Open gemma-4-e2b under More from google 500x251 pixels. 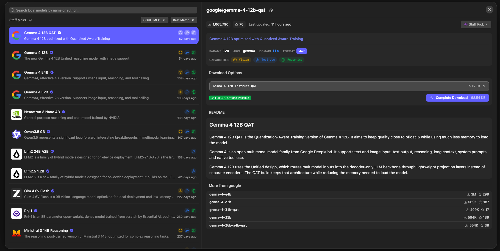[x=349, y=202]
